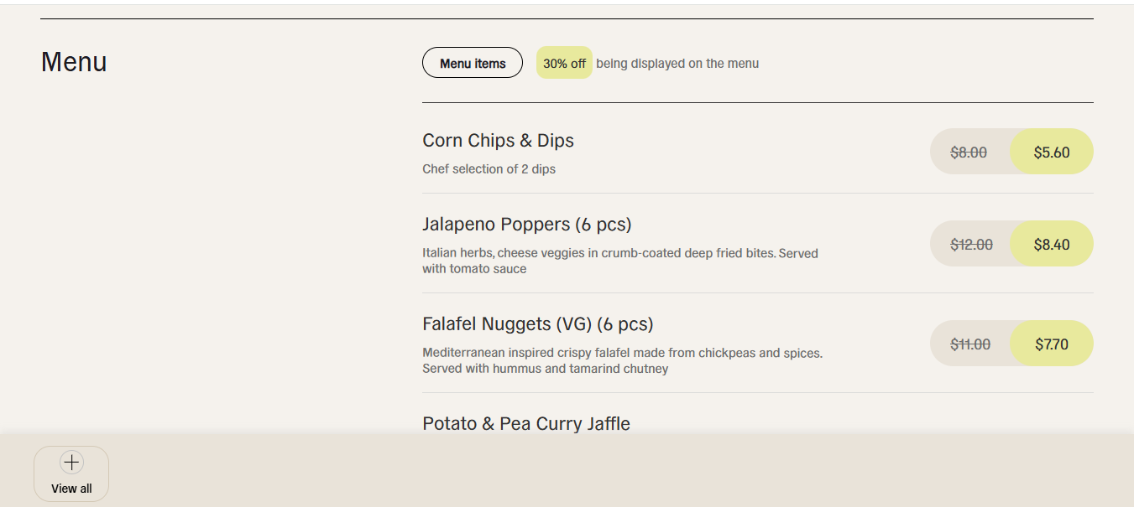Click the $5.60 discounted price tag
This screenshot has width=1134, height=507.
tap(1052, 152)
